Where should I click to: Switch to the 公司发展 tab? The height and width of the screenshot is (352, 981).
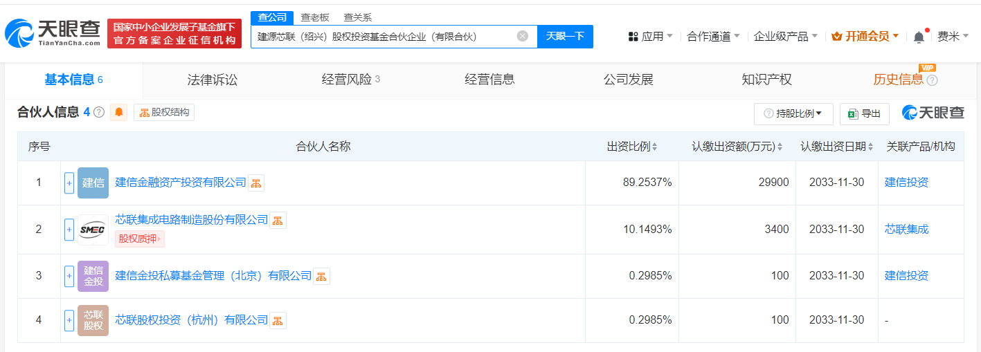click(x=628, y=80)
